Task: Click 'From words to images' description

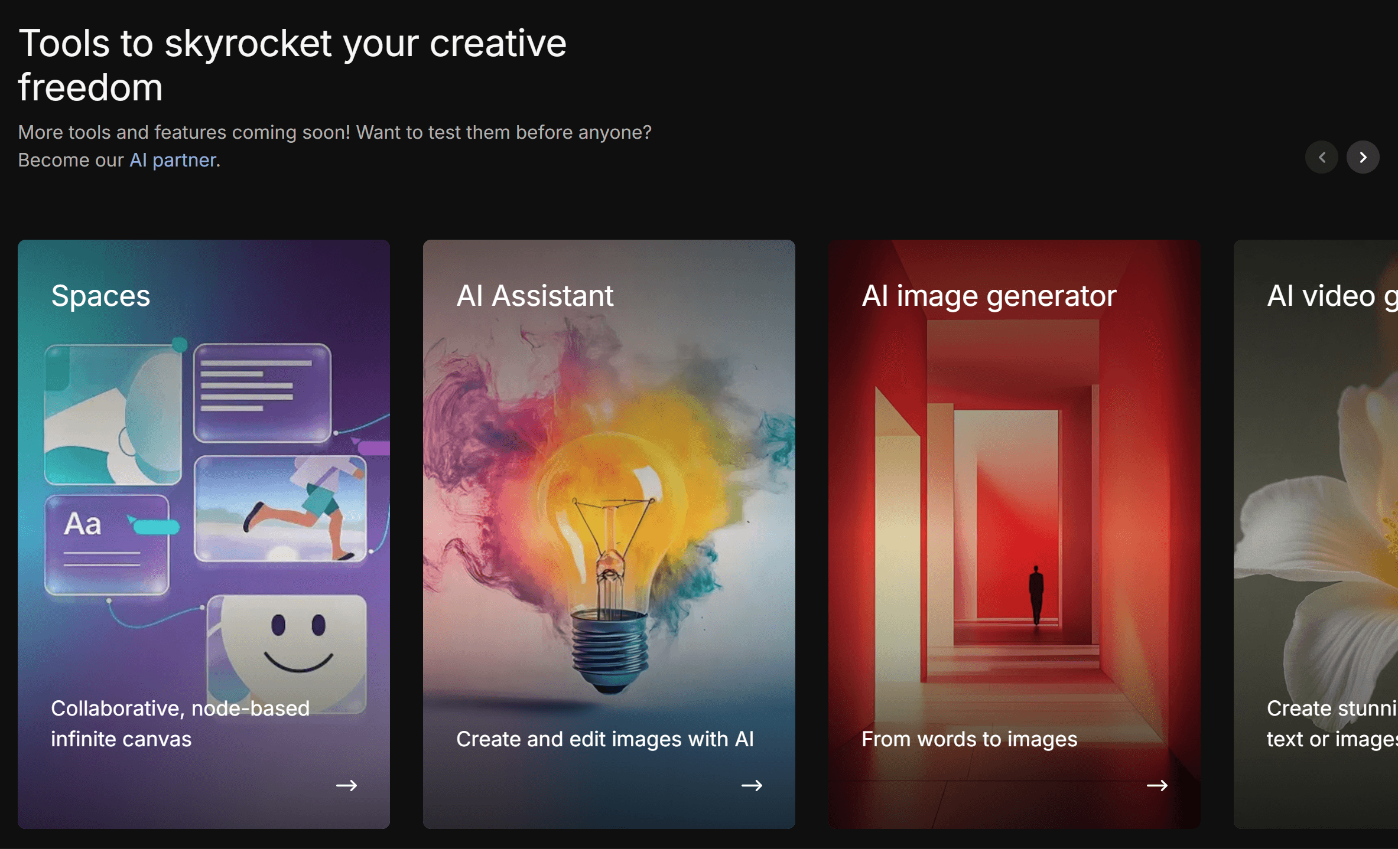Action: pyautogui.click(x=969, y=739)
